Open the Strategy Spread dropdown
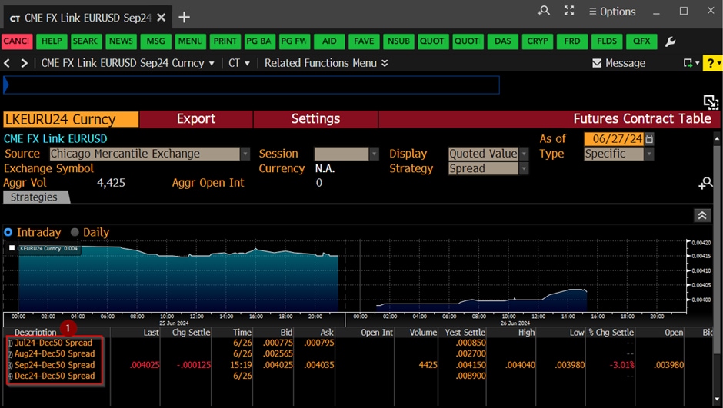 (524, 168)
